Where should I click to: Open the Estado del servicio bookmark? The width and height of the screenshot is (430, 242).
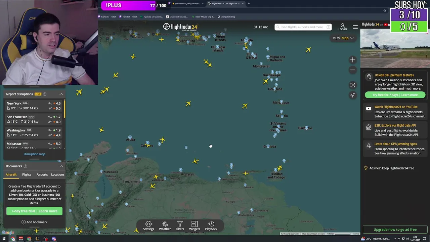point(177,16)
